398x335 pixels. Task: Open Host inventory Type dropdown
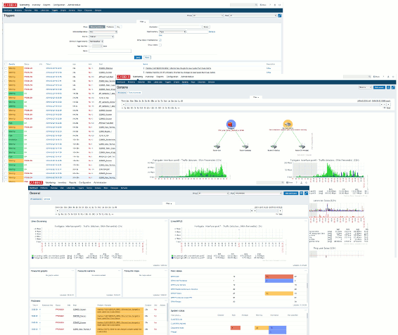tap(172, 32)
